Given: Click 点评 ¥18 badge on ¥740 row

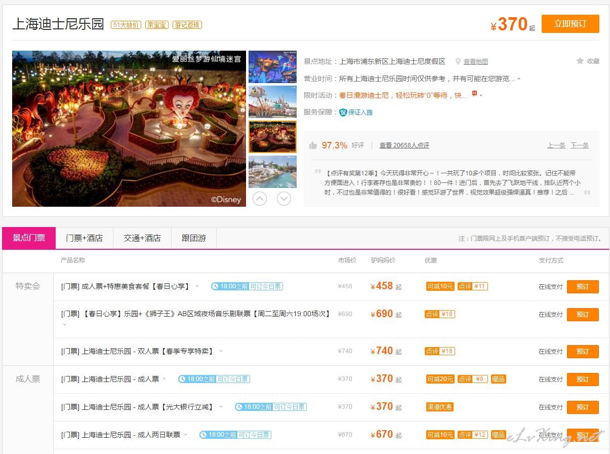Looking at the screenshot, I should click(440, 351).
